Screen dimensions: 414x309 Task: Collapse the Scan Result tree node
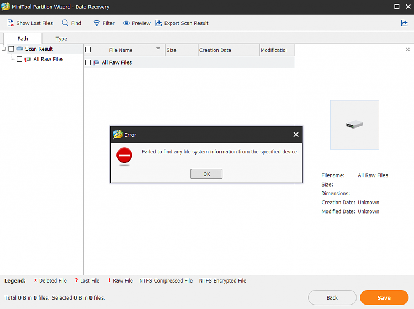pyautogui.click(x=4, y=49)
